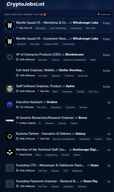Viewport: 114px width, 192px height.
Task: Open the RSS feed icon
Action: (x=45, y=14)
